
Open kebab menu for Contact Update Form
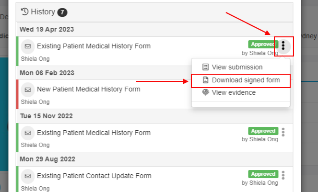(x=283, y=175)
